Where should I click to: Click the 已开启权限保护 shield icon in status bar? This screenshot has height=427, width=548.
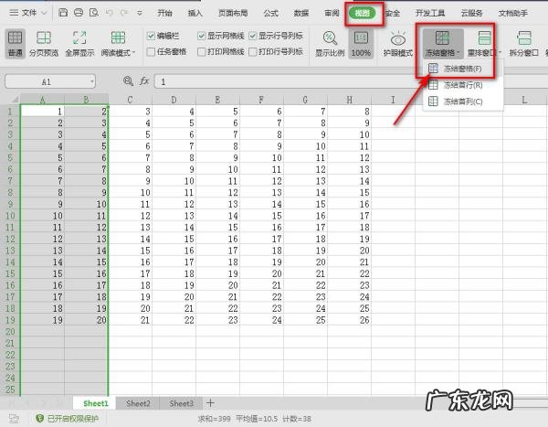coord(39,418)
